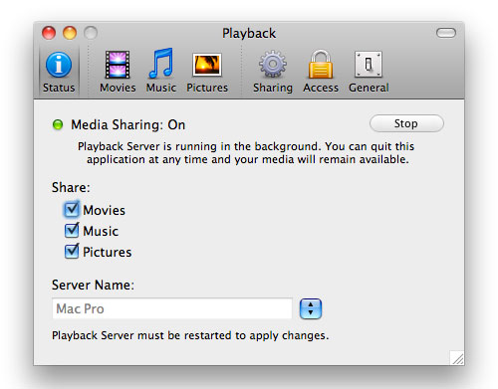Focus the Server Name text field

point(172,308)
